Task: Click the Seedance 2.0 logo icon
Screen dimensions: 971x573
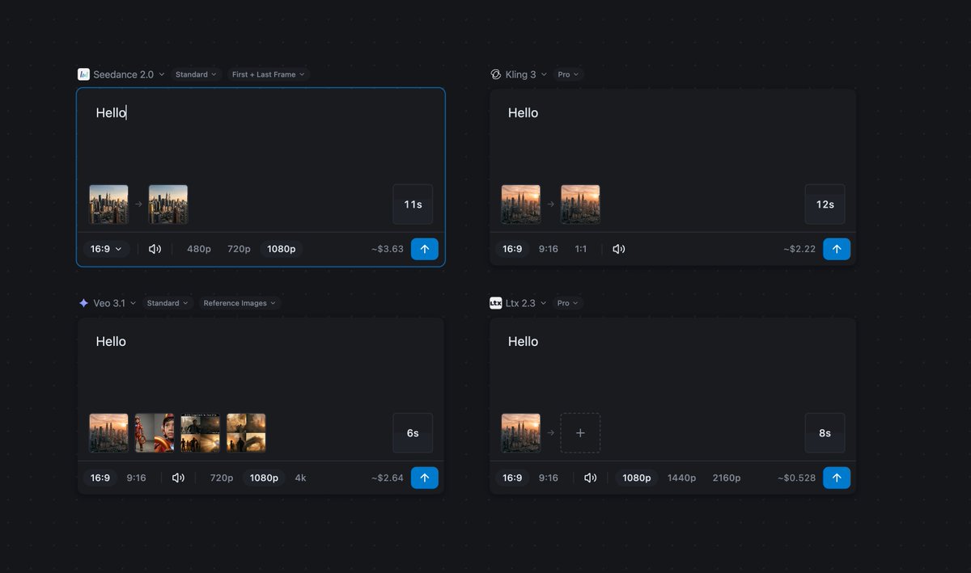Action: tap(83, 74)
